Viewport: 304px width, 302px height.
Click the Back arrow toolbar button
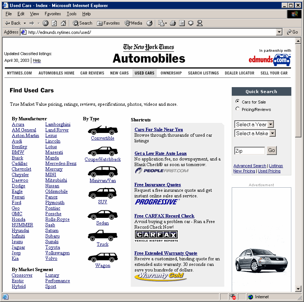click(x=13, y=23)
